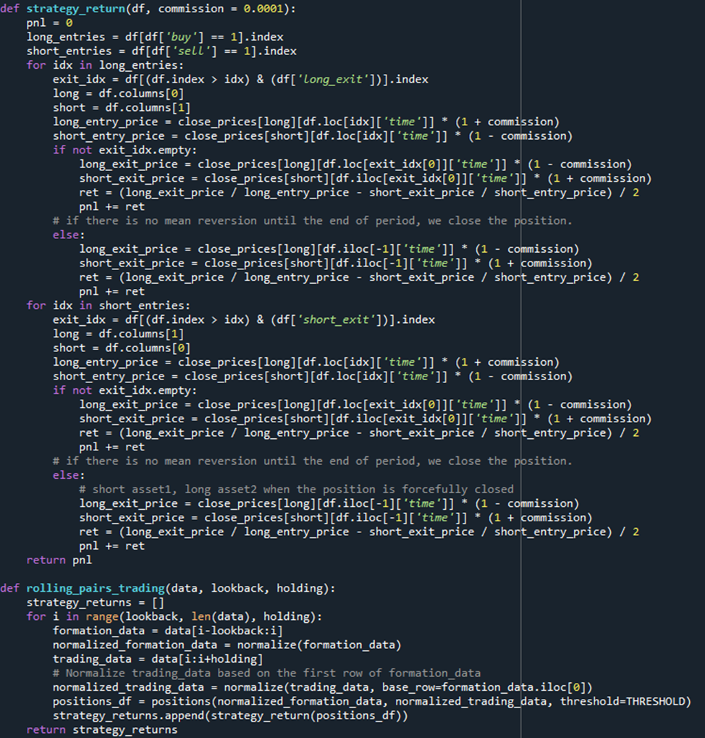
Task: Click the 'for idx in long_entries:' line
Action: 105,65
